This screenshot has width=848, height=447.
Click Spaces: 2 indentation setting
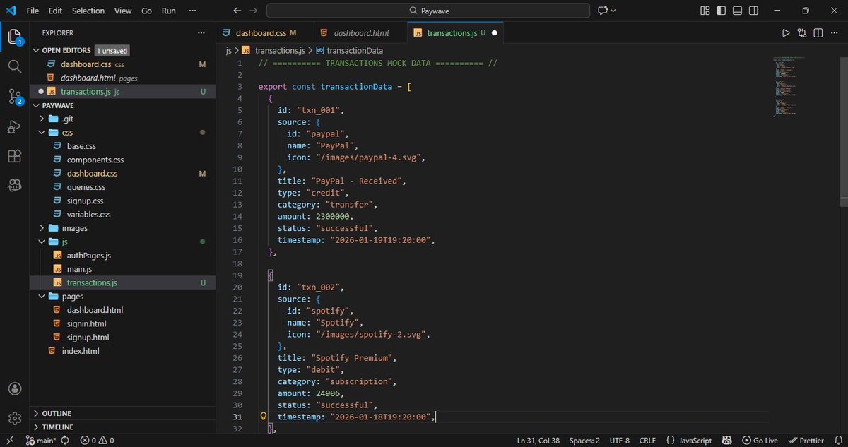(x=584, y=440)
